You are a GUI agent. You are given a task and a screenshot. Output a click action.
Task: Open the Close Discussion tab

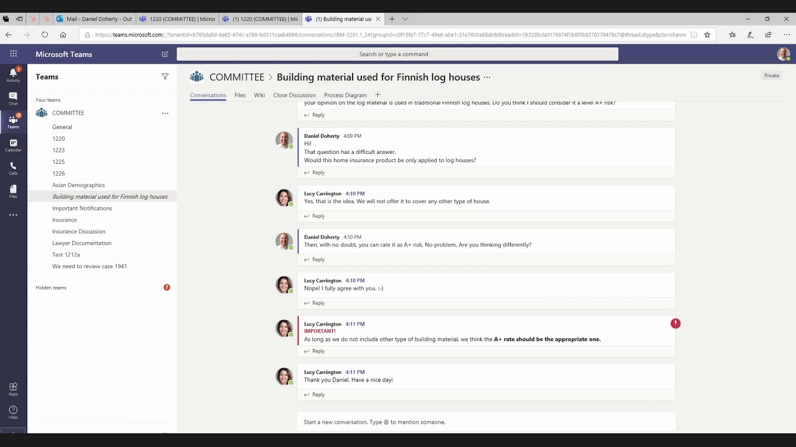(x=294, y=95)
